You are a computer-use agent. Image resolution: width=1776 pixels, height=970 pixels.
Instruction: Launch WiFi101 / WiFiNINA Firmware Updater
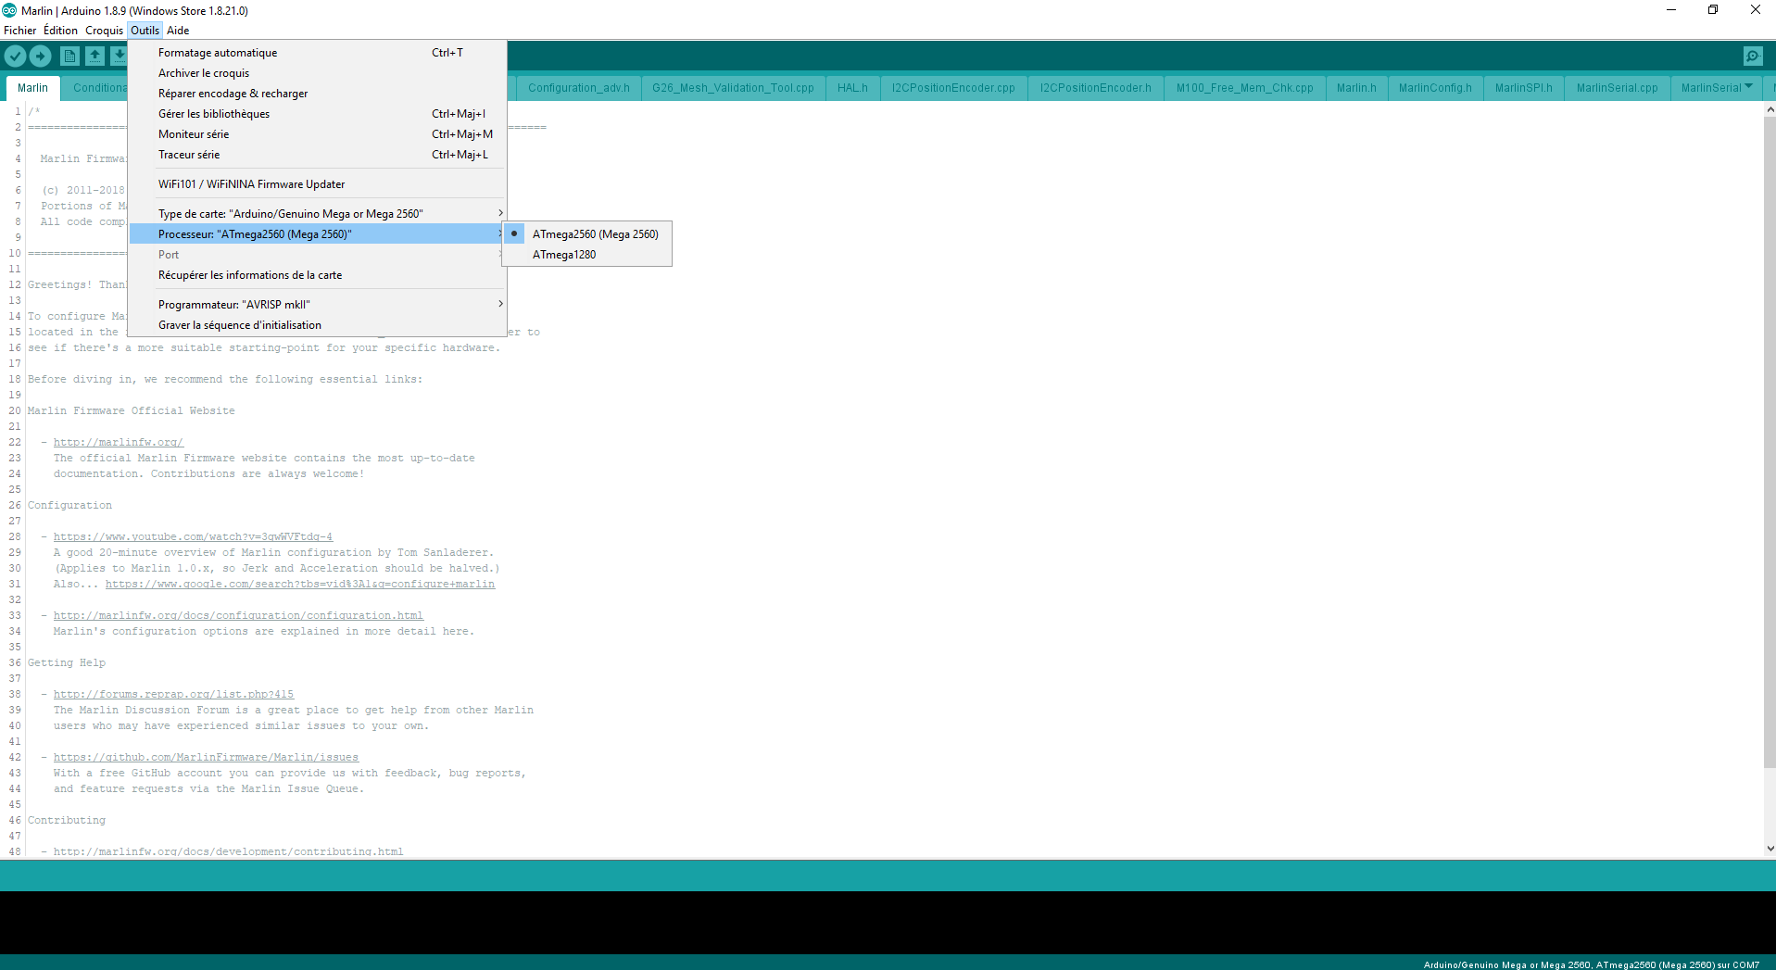click(318, 184)
